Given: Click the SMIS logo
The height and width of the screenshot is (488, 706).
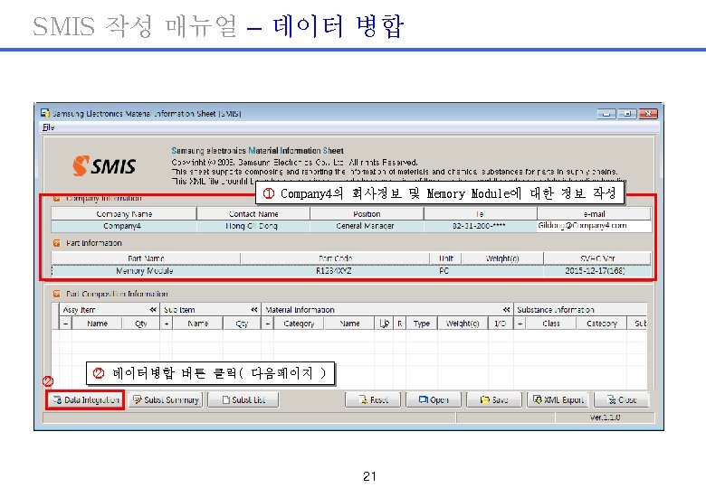Looking at the screenshot, I should click(104, 165).
